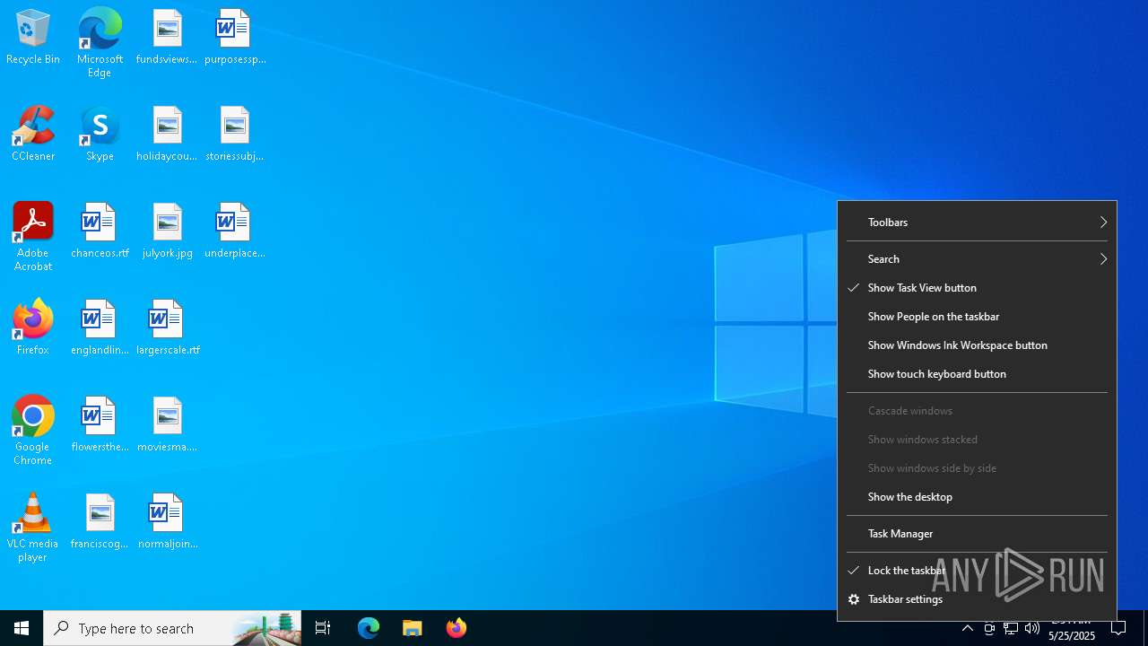Select the englandlin Word document icon
Screen dimensions: 1148x646
[100, 327]
